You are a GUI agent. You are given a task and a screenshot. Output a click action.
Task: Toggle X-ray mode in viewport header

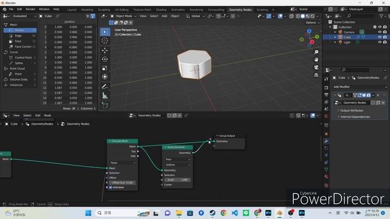pyautogui.click(x=291, y=16)
